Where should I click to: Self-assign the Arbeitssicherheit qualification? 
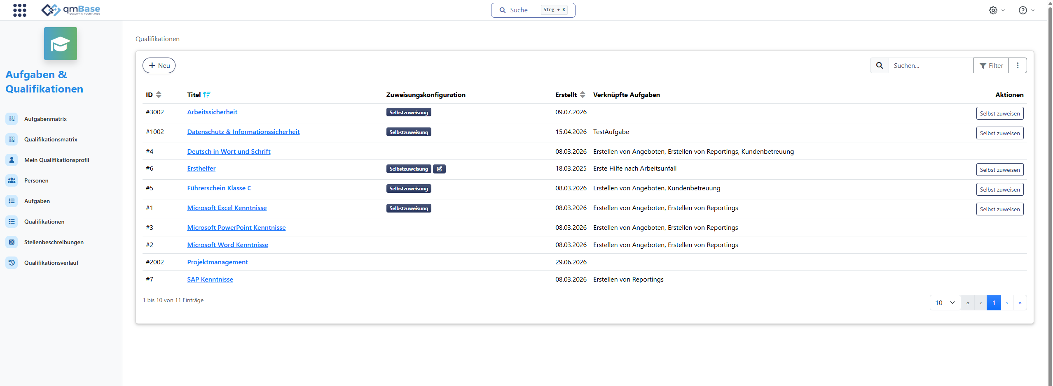pos(1000,113)
